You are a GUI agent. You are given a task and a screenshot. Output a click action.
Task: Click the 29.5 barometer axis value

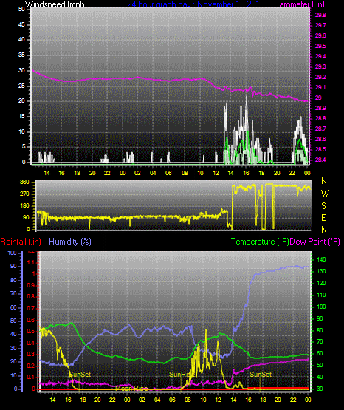[x=320, y=46]
